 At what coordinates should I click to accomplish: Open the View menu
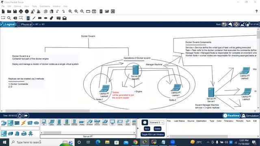[x=26, y=6]
